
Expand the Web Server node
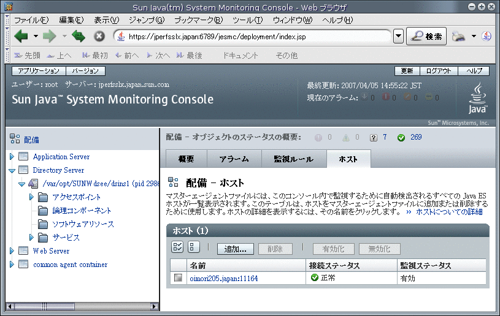pyautogui.click(x=12, y=250)
